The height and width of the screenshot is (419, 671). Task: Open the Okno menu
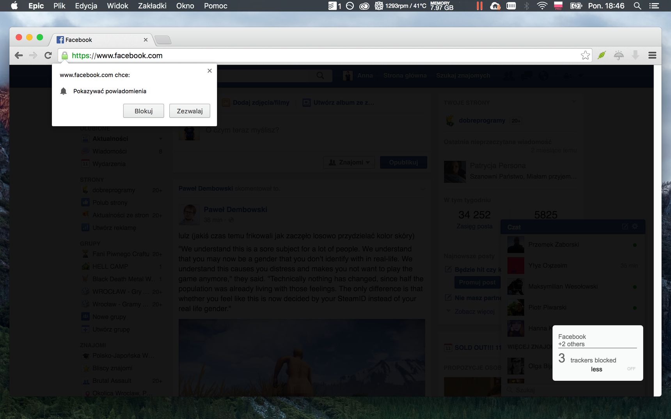click(x=185, y=5)
